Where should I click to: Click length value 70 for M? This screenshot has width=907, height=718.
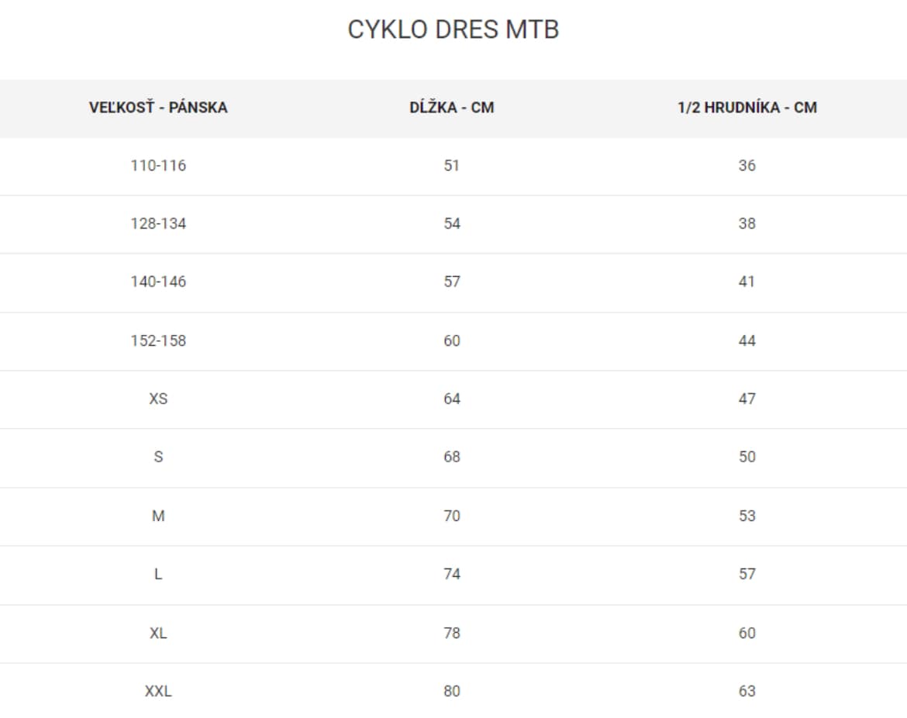[452, 516]
